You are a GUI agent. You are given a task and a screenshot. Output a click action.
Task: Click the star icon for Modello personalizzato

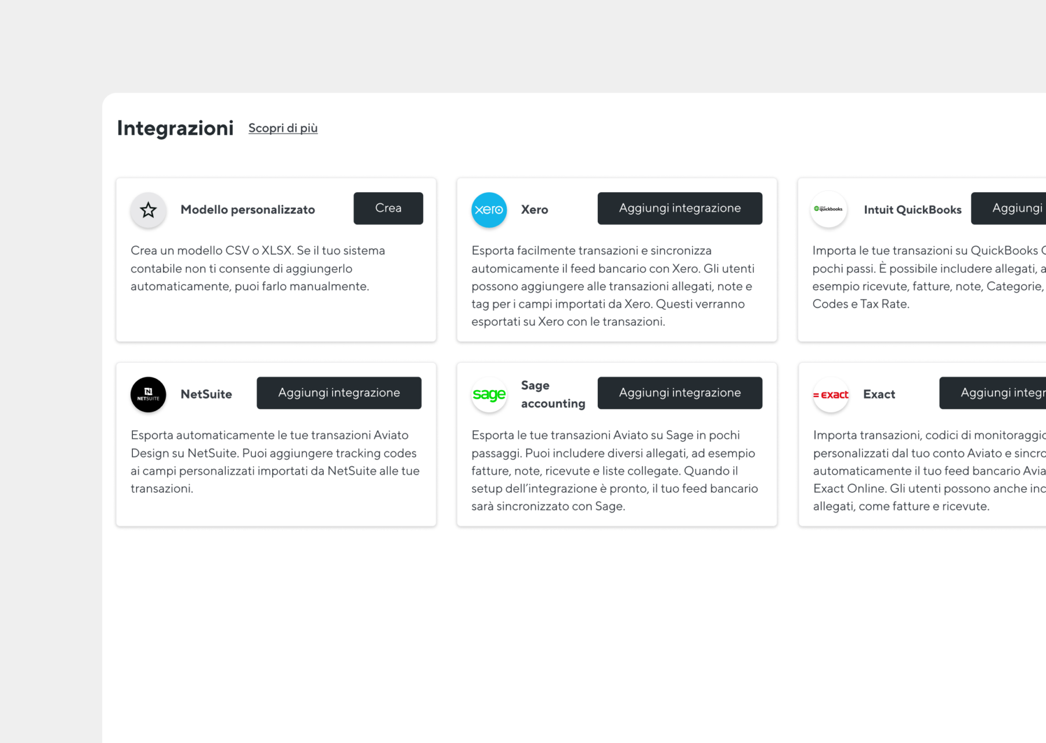tap(148, 210)
